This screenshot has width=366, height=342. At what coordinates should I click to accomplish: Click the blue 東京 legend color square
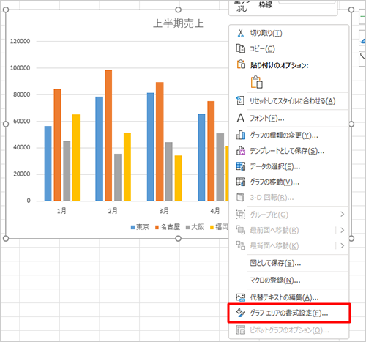pyautogui.click(x=133, y=228)
